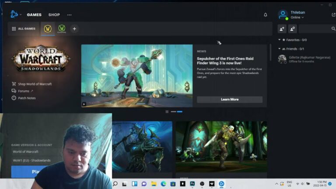Viewport: 336px width, 189px height.
Task: Expand the dropdown arrow beside Battle.net logo
Action: click(21, 14)
